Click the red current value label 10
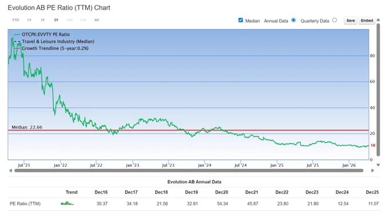Viewport: 389px width, 220px height. 372,145
